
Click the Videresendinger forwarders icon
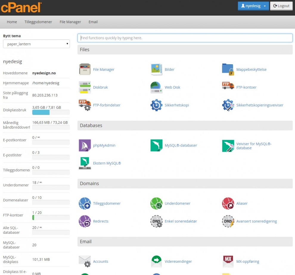coord(156,262)
